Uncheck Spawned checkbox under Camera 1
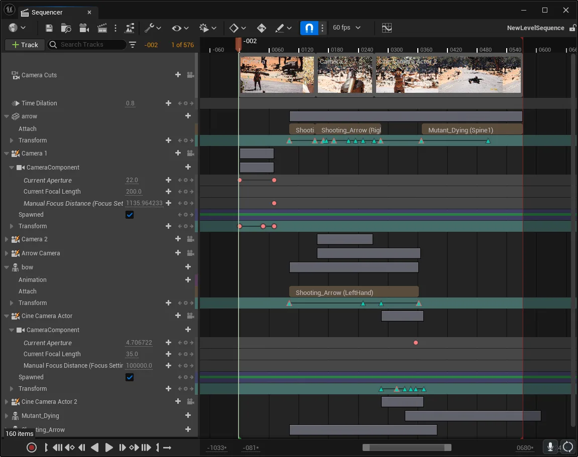The height and width of the screenshot is (457, 578). click(130, 215)
